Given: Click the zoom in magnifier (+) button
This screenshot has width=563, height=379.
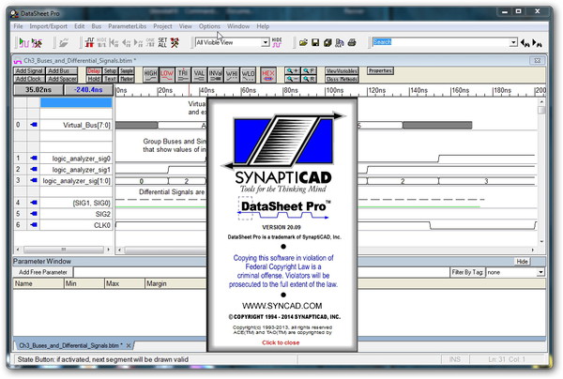Looking at the screenshot, I should pyautogui.click(x=293, y=70).
